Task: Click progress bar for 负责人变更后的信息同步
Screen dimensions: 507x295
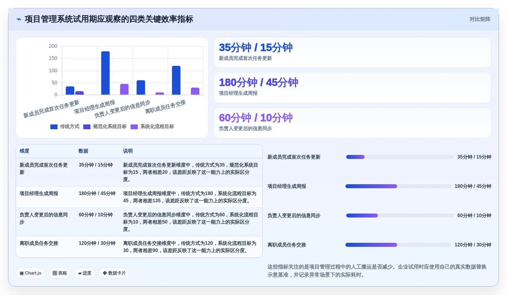Action: point(400,216)
